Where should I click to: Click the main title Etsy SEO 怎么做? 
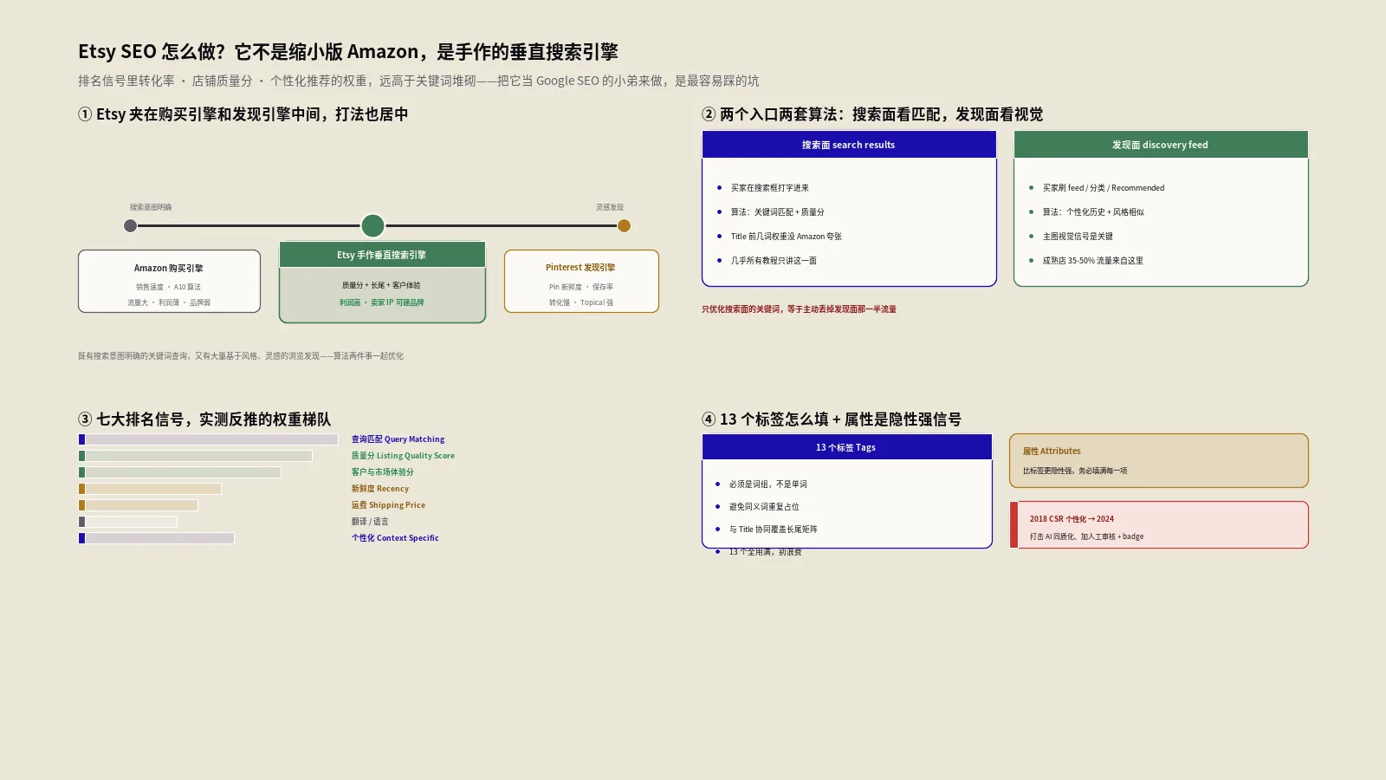tap(348, 52)
